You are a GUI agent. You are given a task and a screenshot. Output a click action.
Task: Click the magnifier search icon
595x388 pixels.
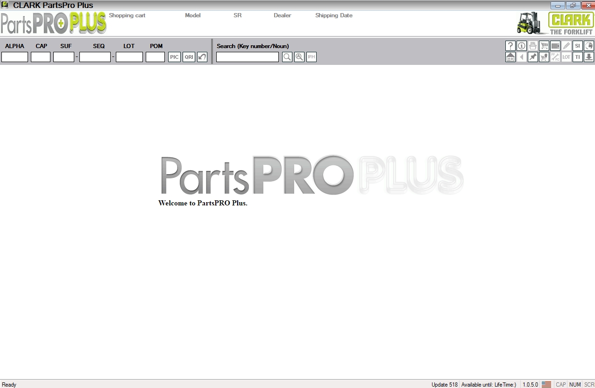point(287,57)
